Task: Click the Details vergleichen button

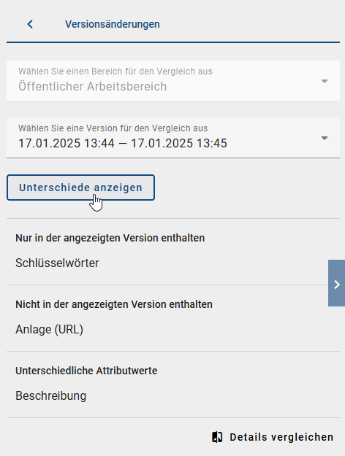Action: click(273, 437)
